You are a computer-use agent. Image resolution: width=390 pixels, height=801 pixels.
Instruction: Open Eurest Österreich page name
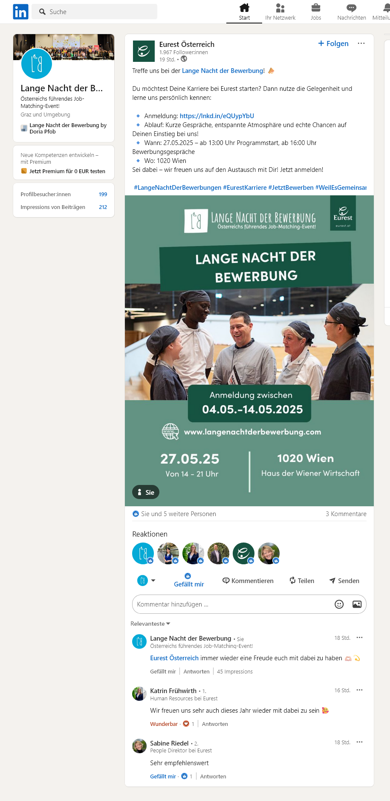(187, 44)
